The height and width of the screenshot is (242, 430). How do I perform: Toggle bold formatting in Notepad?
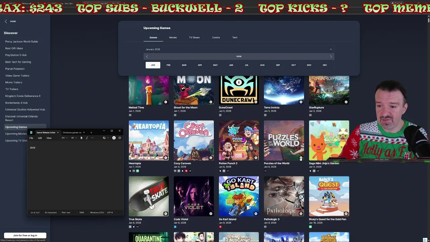point(81,138)
